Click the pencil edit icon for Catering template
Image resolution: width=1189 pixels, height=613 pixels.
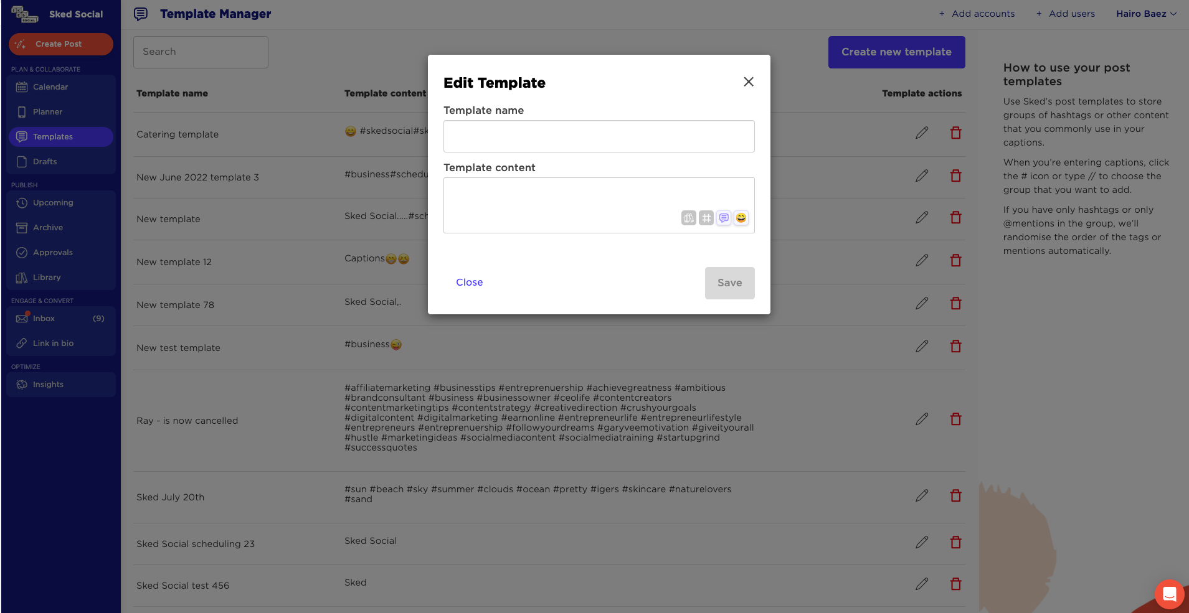[x=922, y=133]
